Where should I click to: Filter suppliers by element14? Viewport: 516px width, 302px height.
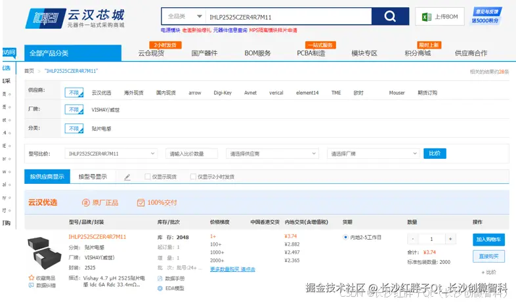307,93
